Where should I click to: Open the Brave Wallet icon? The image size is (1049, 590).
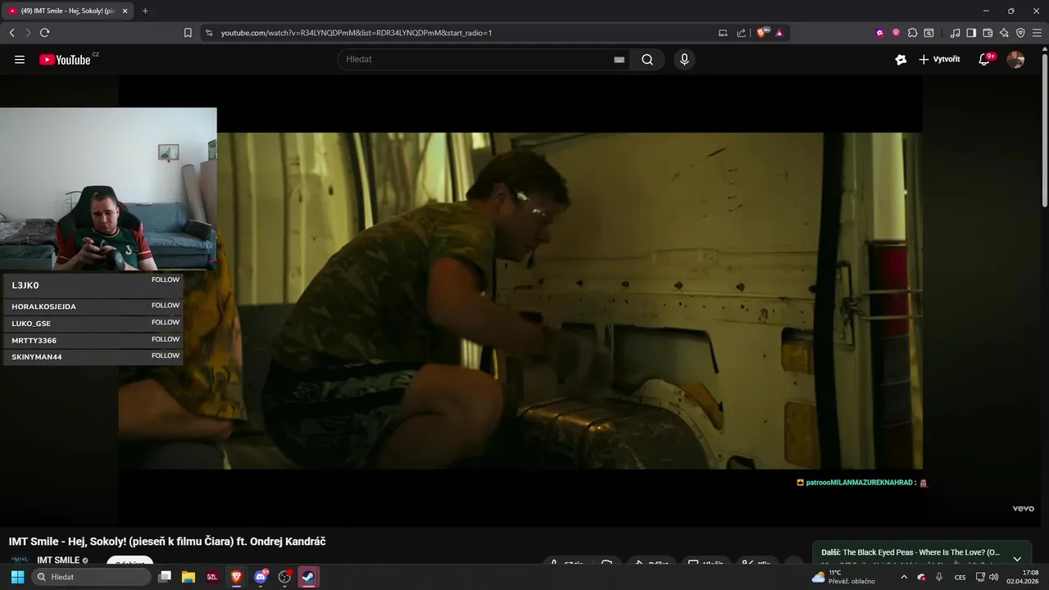click(988, 33)
